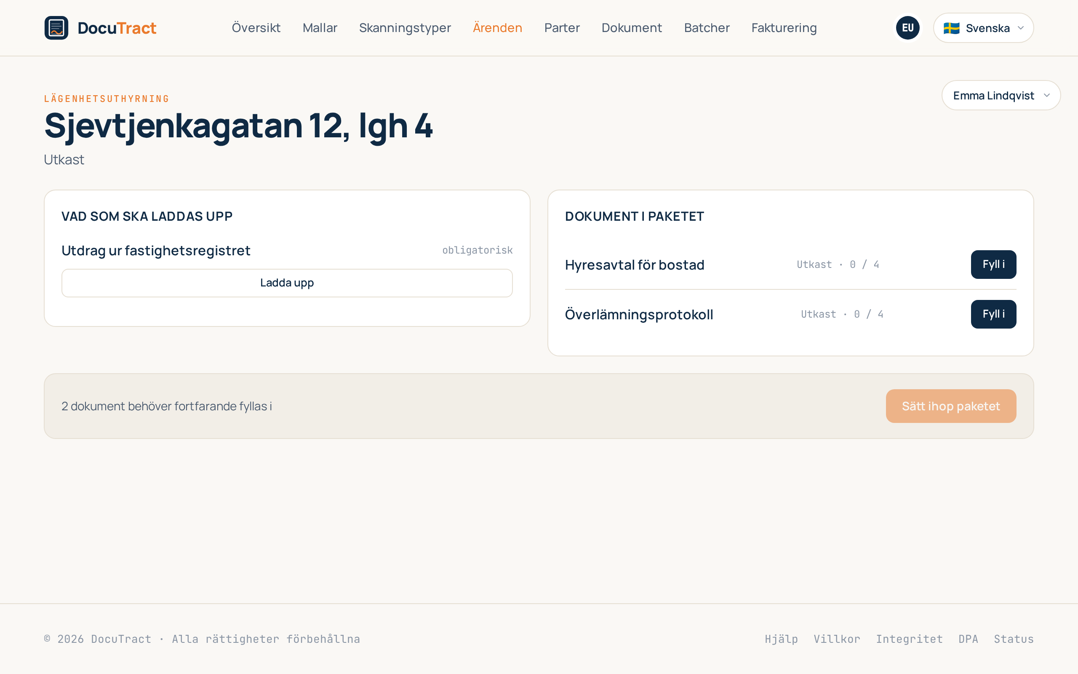The image size is (1078, 674).
Task: Expand the Emma Lindqvist user dropdown
Action: [x=1001, y=95]
